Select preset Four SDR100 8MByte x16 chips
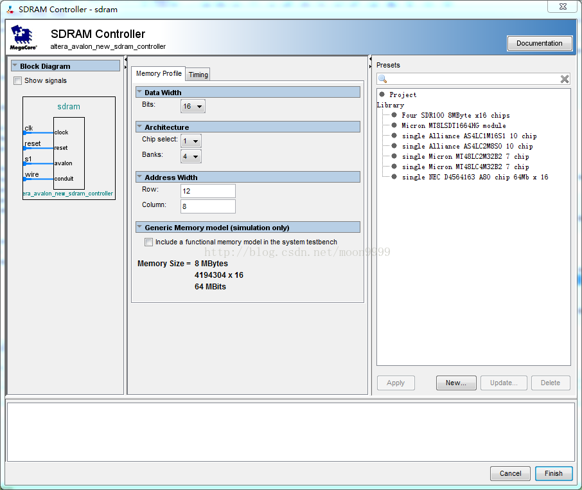Viewport: 582px width, 490px height. pyautogui.click(x=455, y=115)
